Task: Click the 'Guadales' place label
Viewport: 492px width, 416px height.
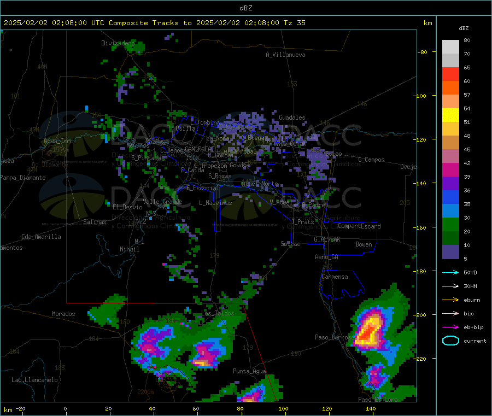Action: [292, 118]
